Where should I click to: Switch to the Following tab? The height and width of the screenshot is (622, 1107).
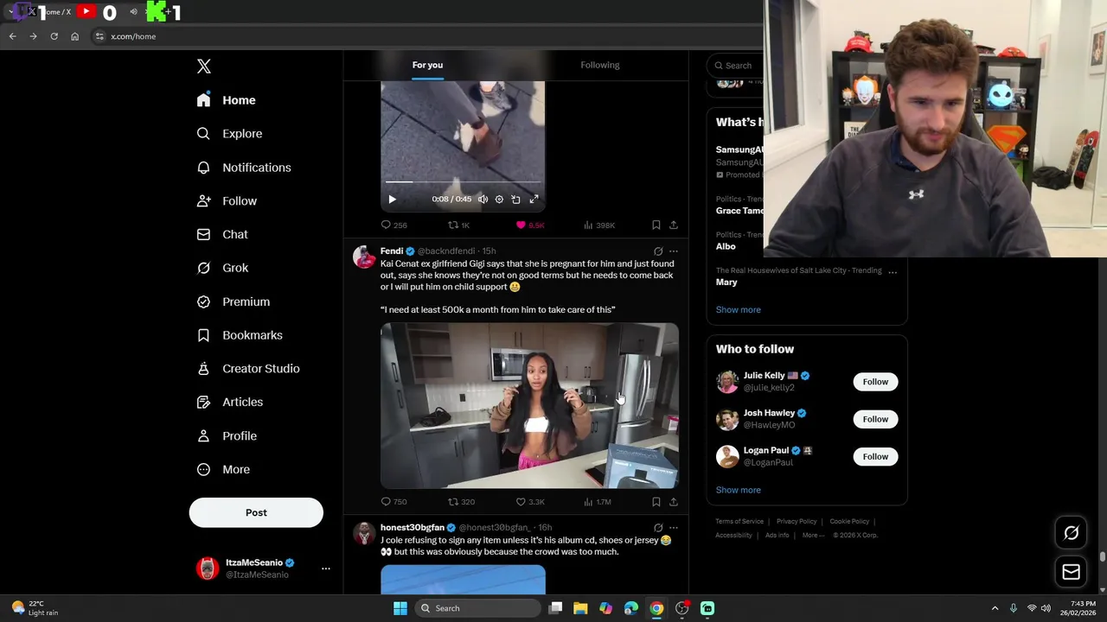coord(600,65)
